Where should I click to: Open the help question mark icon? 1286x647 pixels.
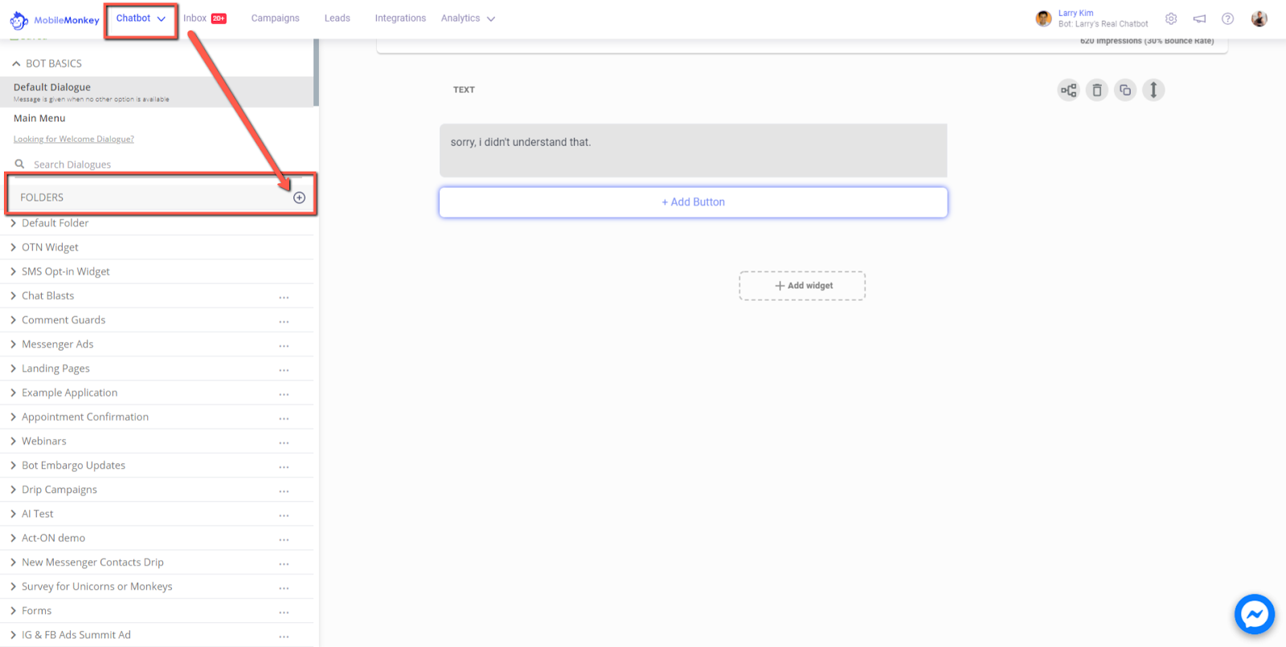[1227, 18]
